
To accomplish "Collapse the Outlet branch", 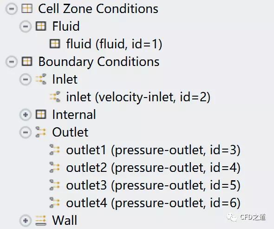I will [26, 132].
